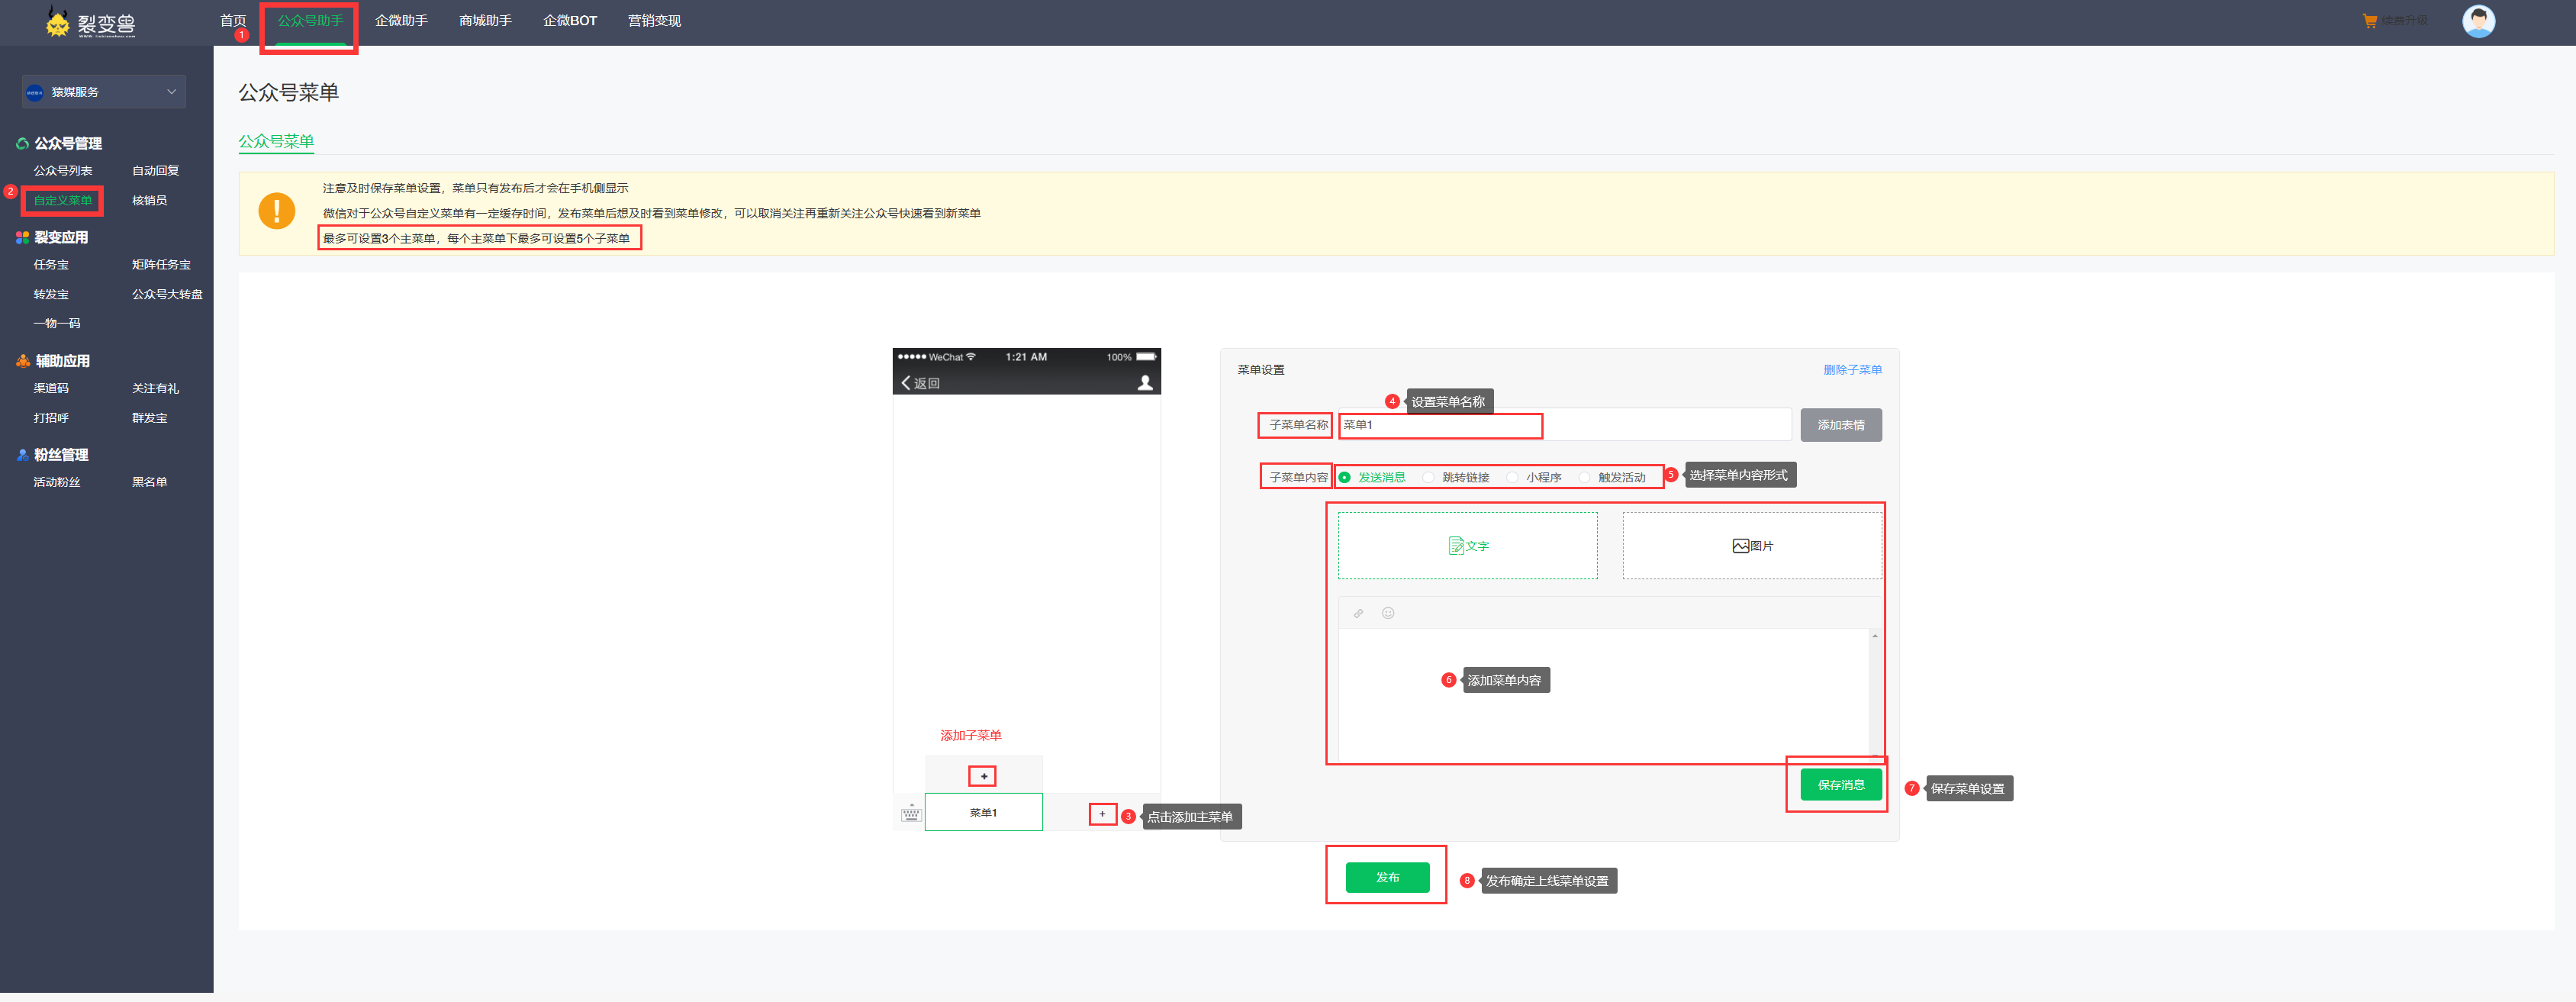The height and width of the screenshot is (1002, 2576).
Task: Click the profile icon in phone header
Action: [1145, 383]
